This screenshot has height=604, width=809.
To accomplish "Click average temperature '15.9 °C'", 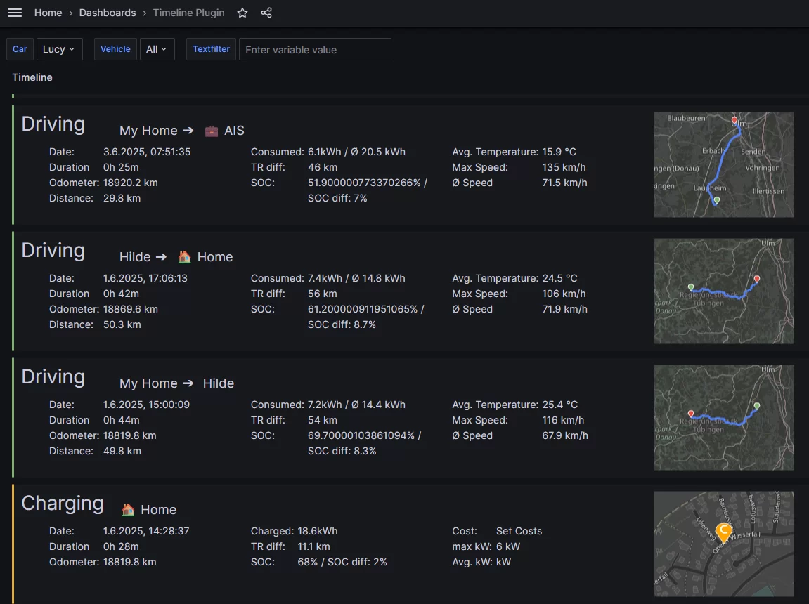I will pos(559,152).
